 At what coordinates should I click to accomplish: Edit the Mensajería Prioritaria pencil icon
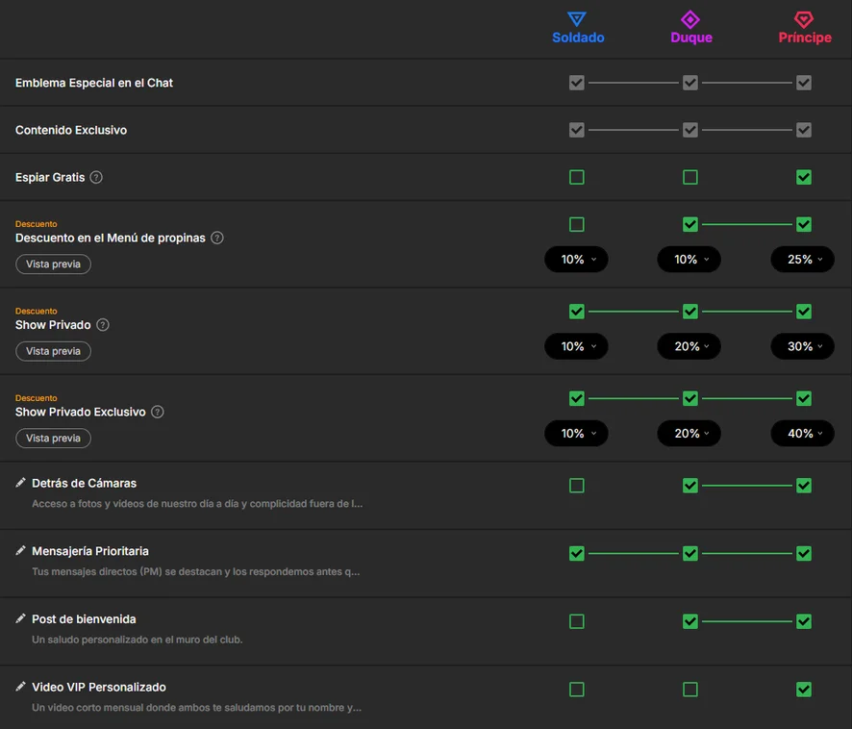pos(20,551)
